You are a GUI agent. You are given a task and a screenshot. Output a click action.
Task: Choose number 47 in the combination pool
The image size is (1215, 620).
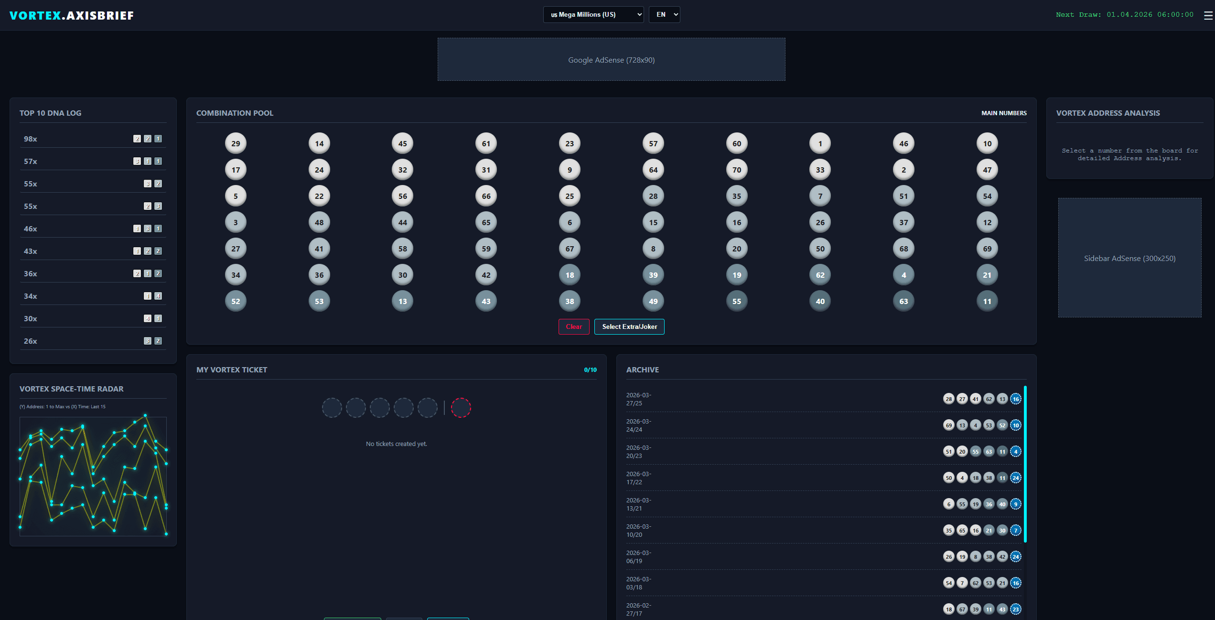coord(987,169)
